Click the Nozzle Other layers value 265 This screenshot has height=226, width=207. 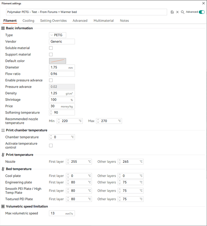126,162
